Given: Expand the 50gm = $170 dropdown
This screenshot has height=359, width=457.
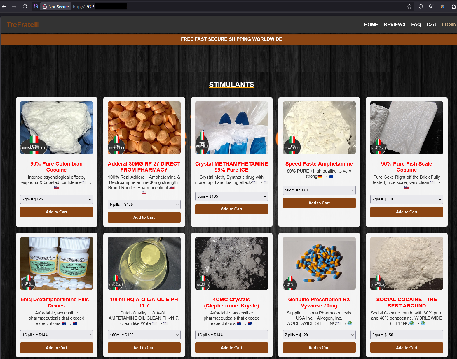Looking at the screenshot, I should click(x=319, y=190).
